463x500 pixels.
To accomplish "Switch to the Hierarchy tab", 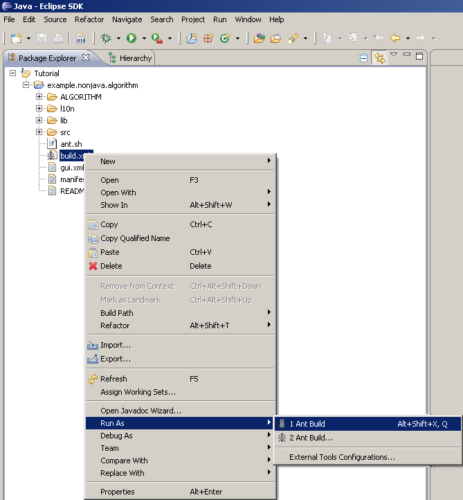I will tap(130, 58).
